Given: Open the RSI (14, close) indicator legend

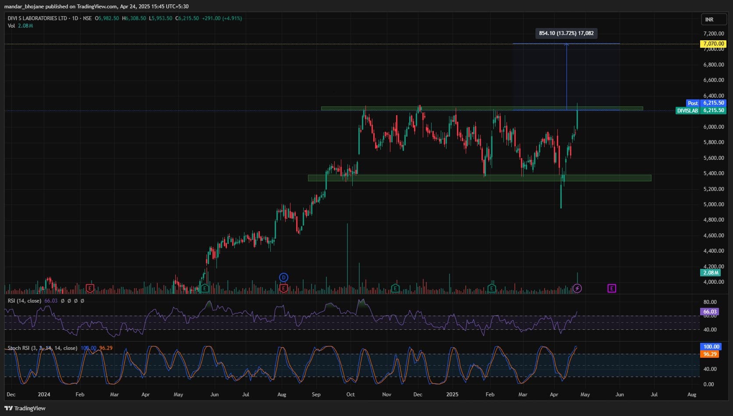Looking at the screenshot, I should [x=25, y=301].
